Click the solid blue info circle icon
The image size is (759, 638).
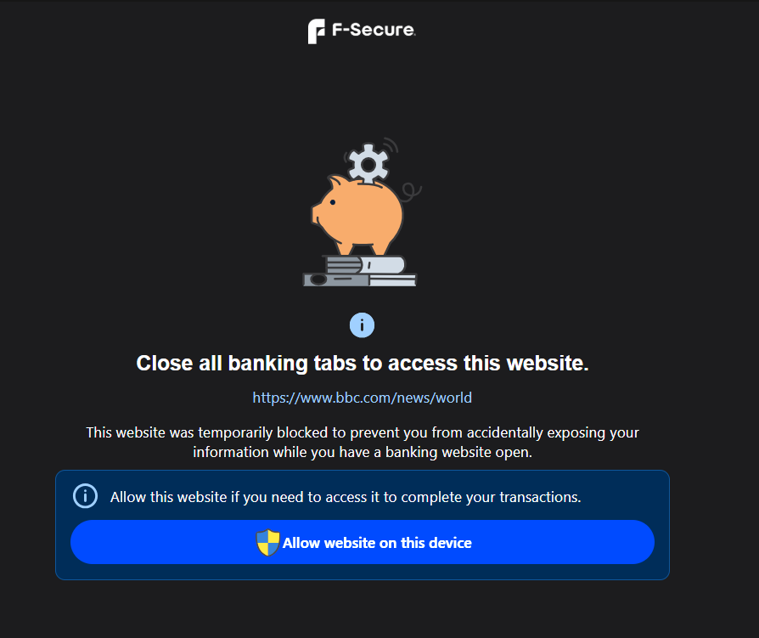pos(362,325)
